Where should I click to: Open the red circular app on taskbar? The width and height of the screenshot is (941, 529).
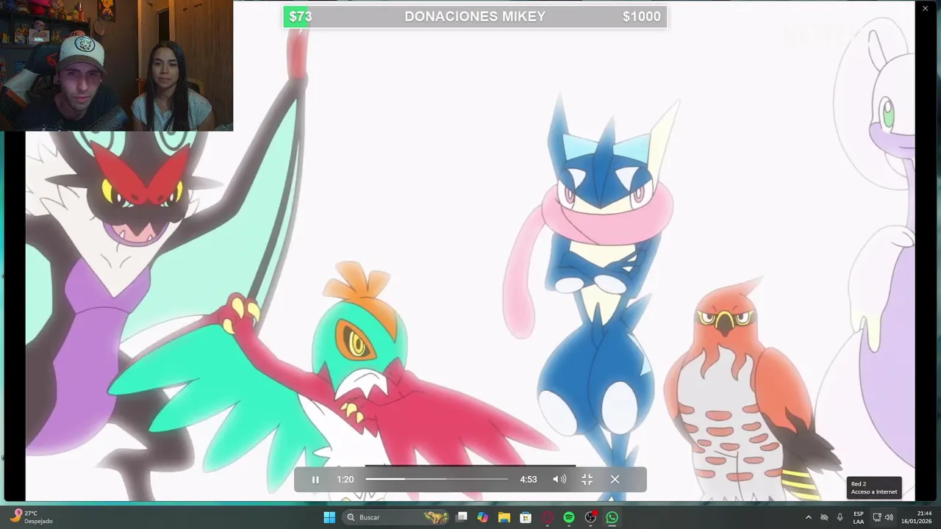click(x=547, y=517)
